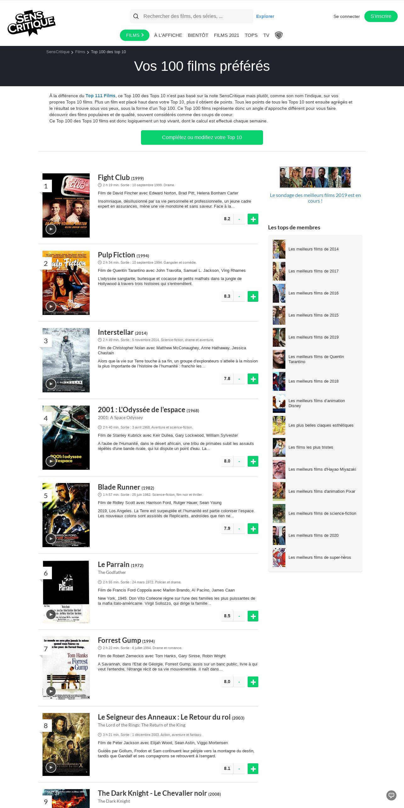The width and height of the screenshot is (404, 808).
Task: Play the Le Retour du roi trailer
Action: [51, 767]
